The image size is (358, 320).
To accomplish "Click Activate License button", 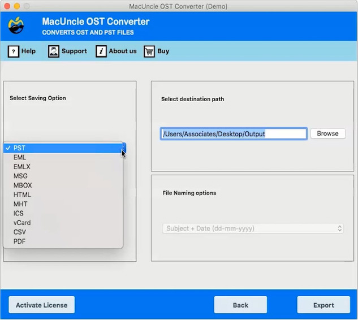I will point(41,305).
